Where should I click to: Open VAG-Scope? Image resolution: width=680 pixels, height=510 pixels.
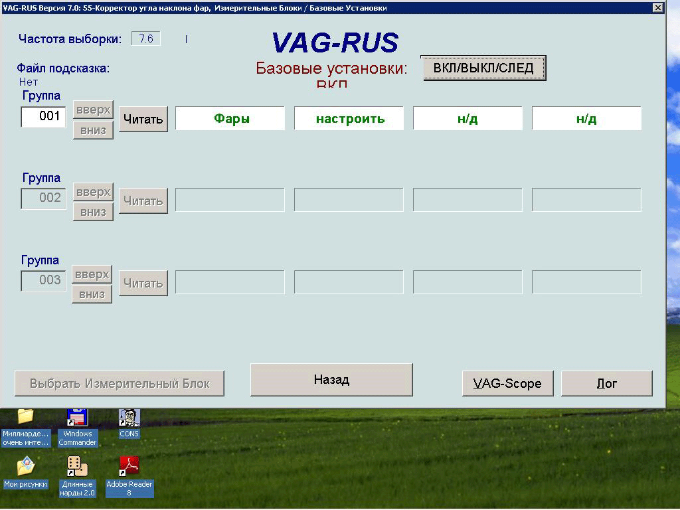pyautogui.click(x=507, y=384)
